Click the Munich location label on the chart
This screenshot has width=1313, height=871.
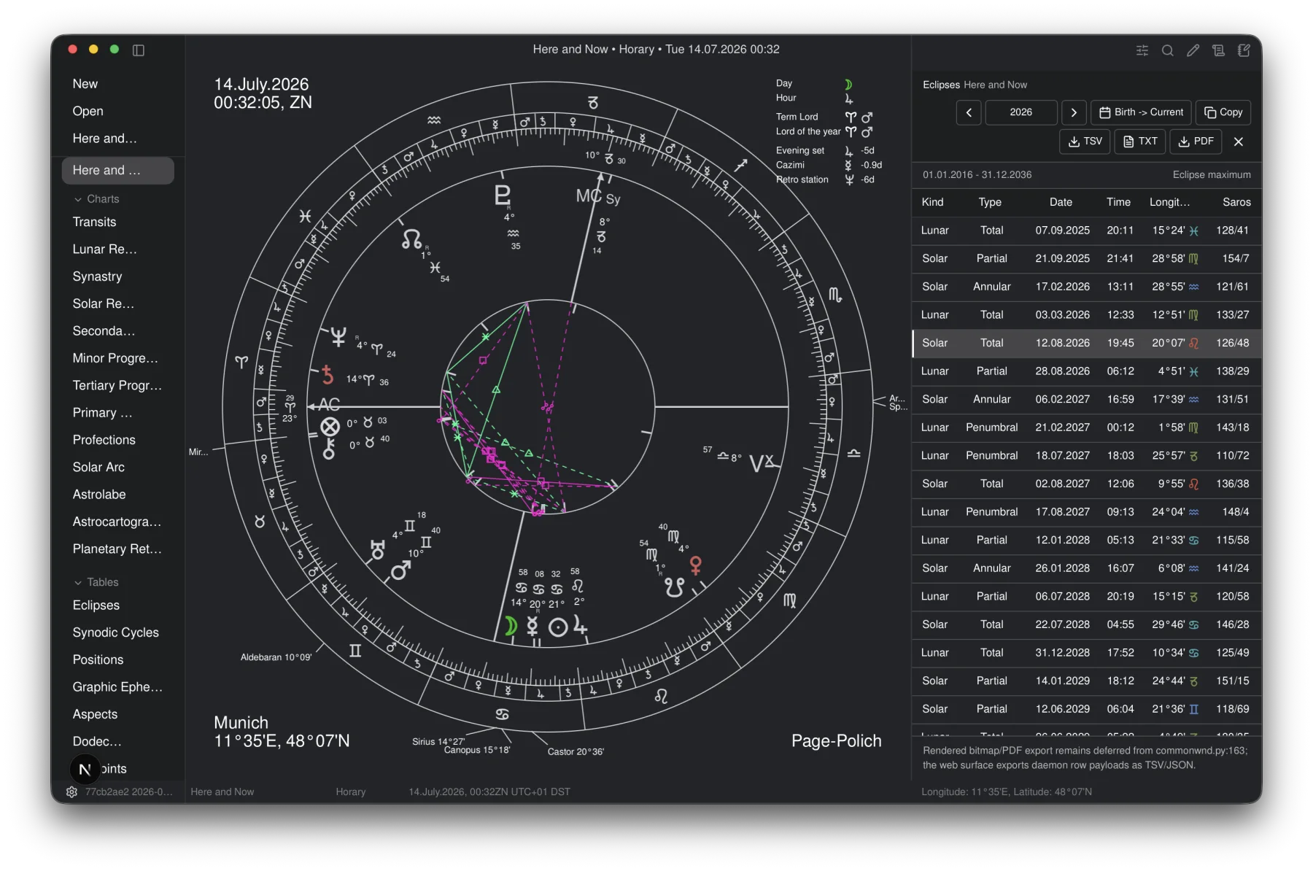click(x=241, y=723)
